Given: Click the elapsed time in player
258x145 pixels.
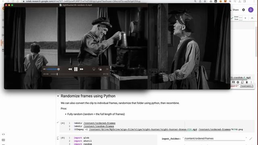Looking at the screenshot, I should click(x=46, y=74).
